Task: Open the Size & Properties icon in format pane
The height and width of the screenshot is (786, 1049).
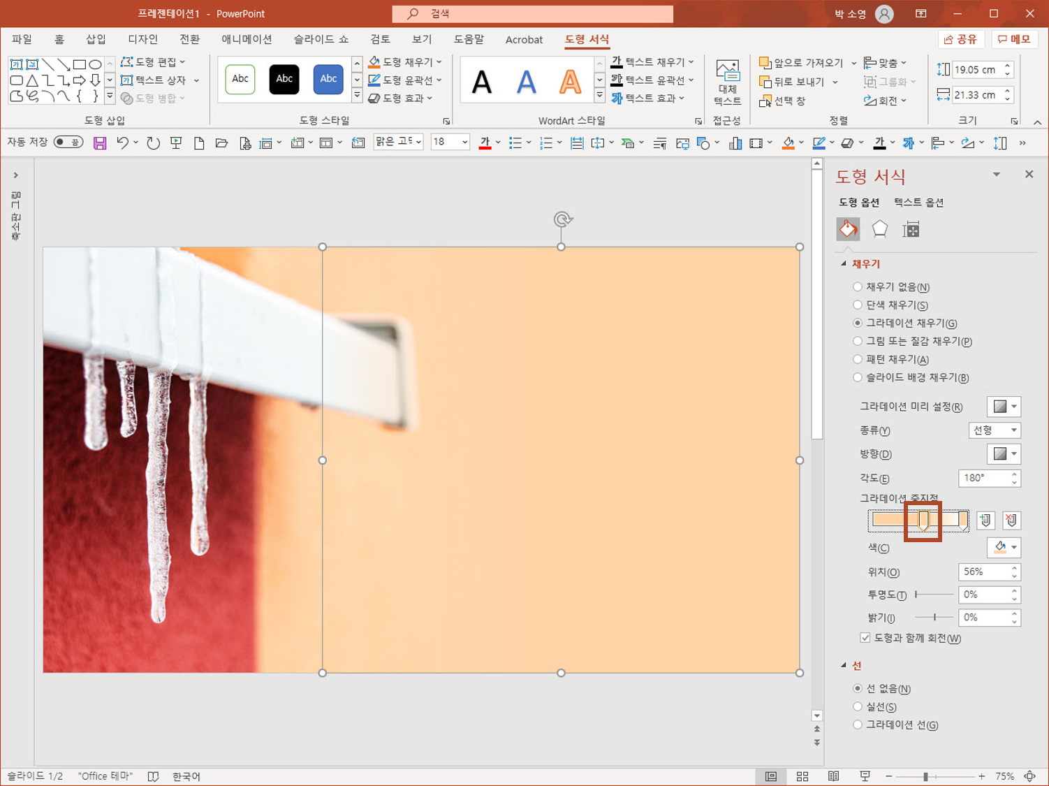Action: pyautogui.click(x=911, y=229)
